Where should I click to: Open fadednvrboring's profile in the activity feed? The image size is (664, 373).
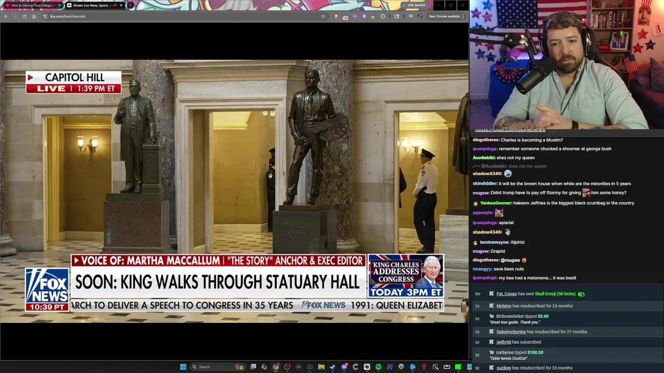511,332
